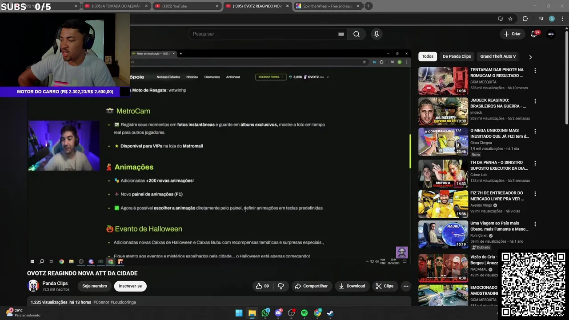Click Seja membro button
569x320 pixels.
coord(95,286)
